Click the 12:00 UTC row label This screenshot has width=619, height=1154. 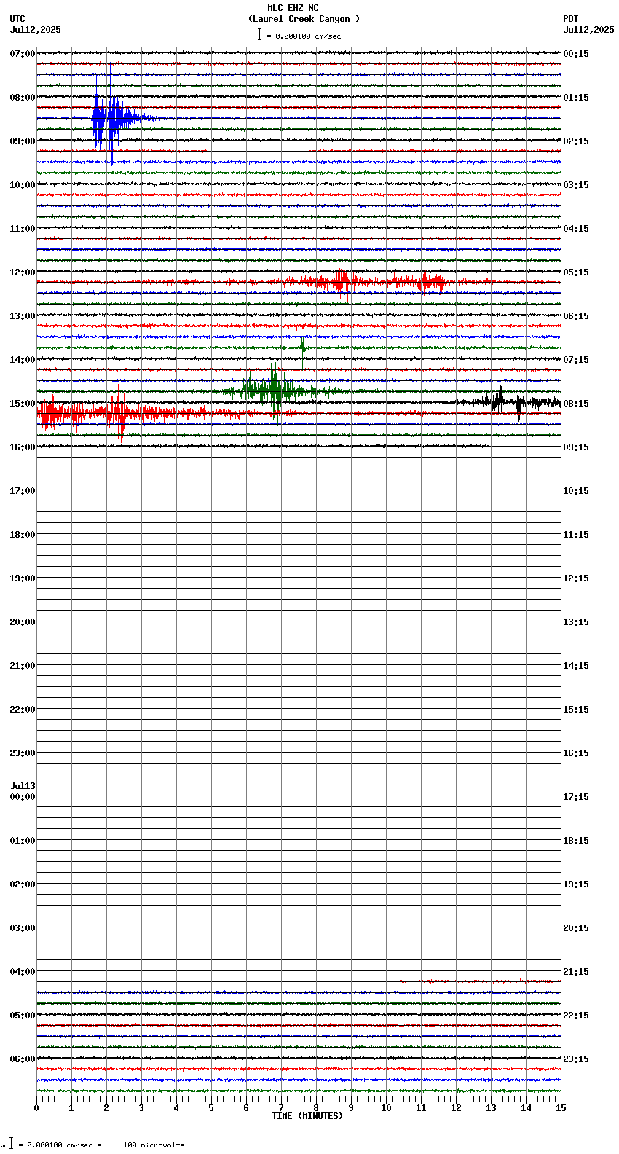coord(23,272)
